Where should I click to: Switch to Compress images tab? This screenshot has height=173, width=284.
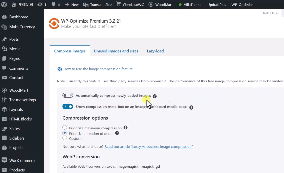point(70,51)
